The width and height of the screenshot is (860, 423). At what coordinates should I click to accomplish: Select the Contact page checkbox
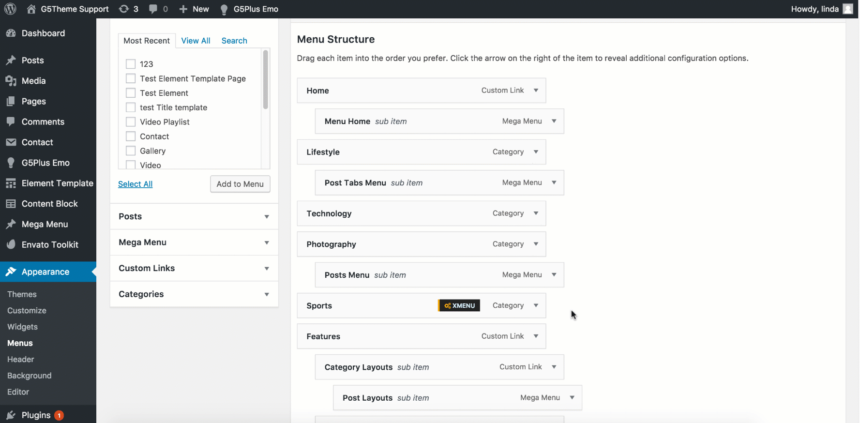pyautogui.click(x=131, y=136)
